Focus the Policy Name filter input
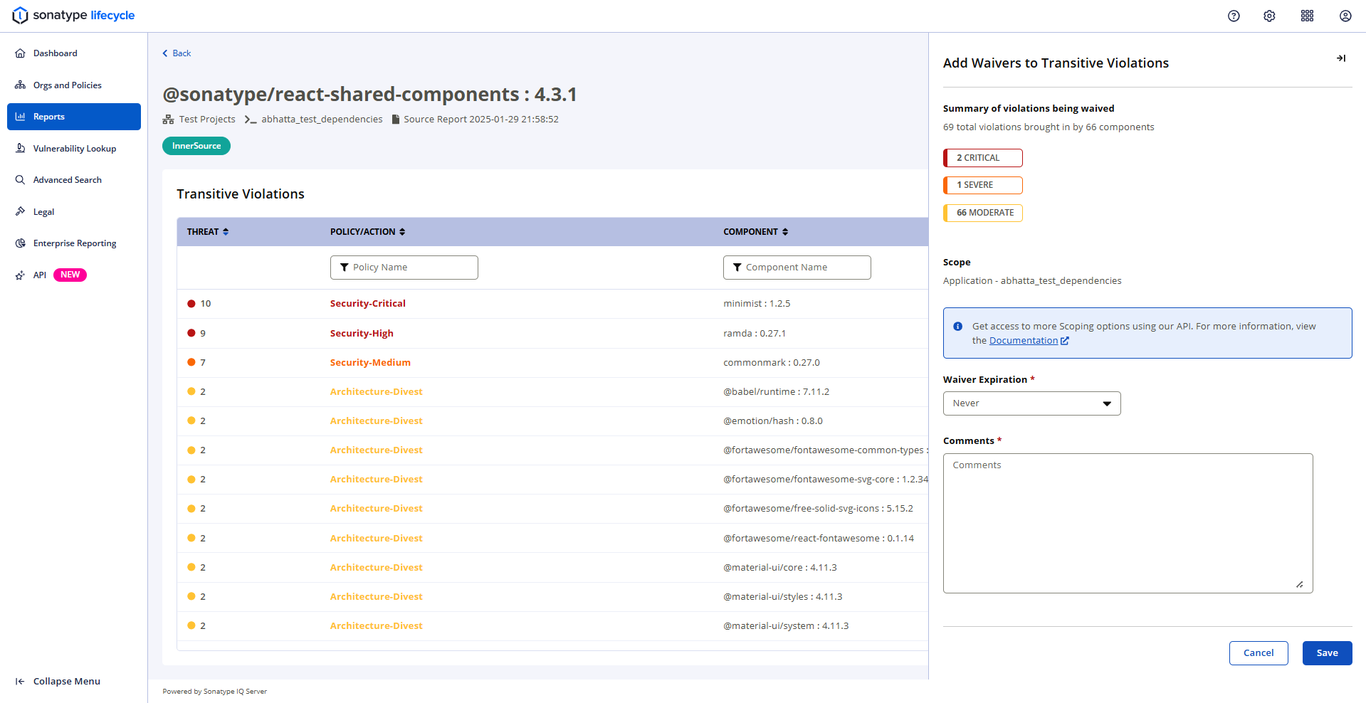Viewport: 1366px width, 703px height. [404, 268]
